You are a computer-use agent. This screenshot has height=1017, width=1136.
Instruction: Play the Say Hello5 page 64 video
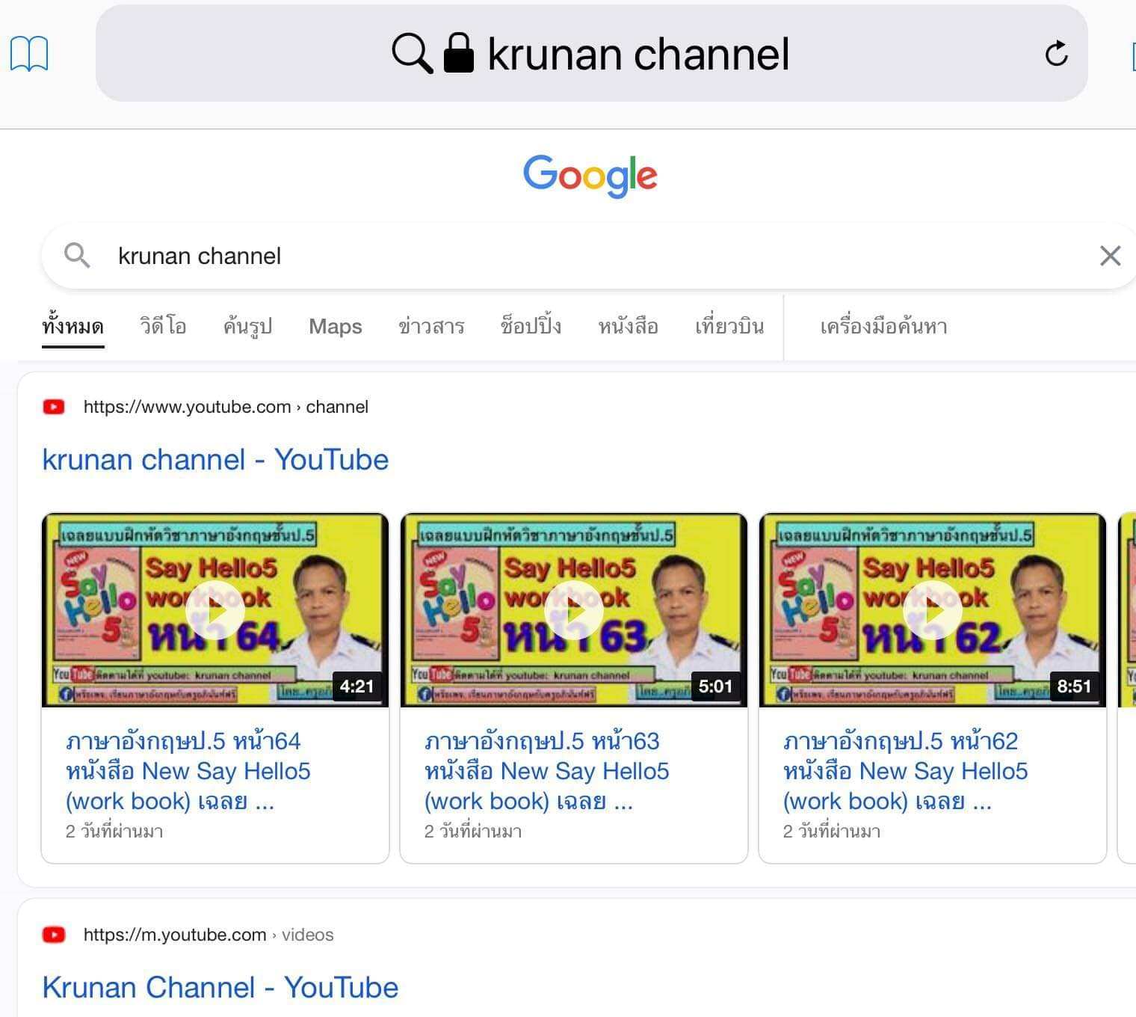point(215,610)
